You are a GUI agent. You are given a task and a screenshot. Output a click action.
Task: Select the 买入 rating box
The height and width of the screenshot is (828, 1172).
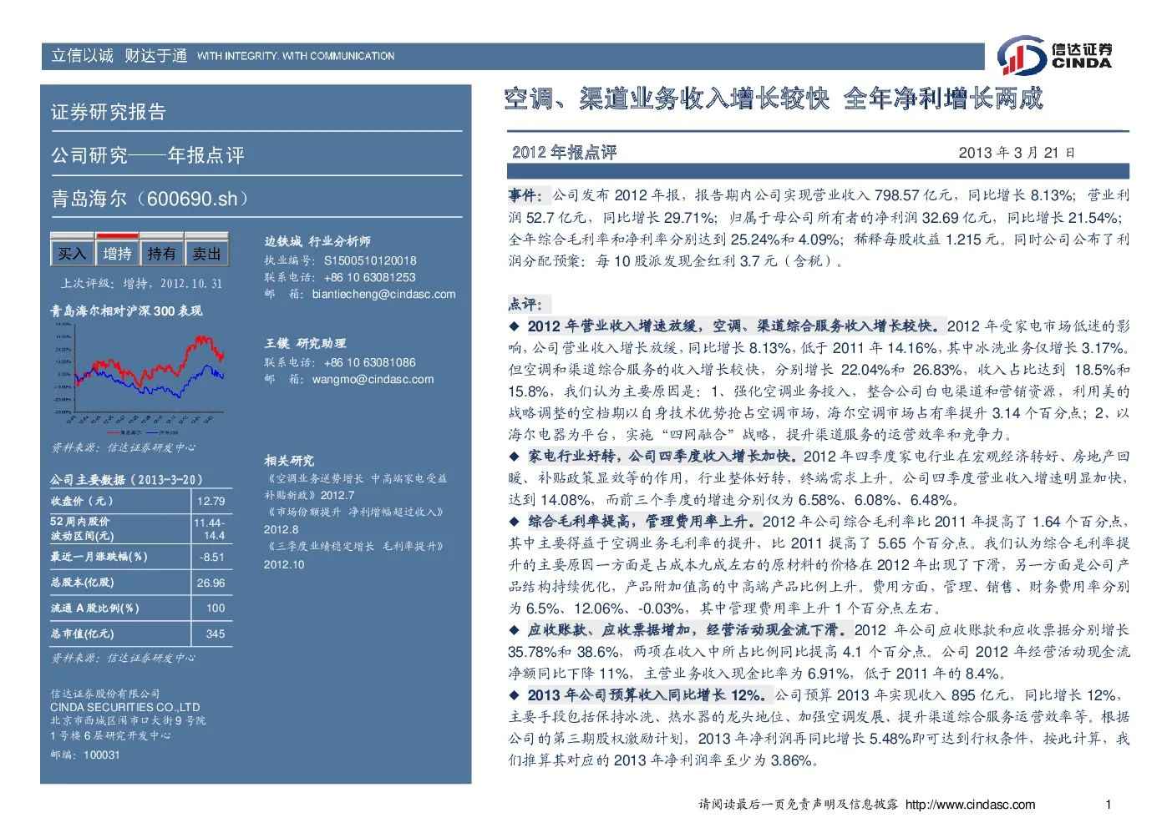(x=72, y=253)
